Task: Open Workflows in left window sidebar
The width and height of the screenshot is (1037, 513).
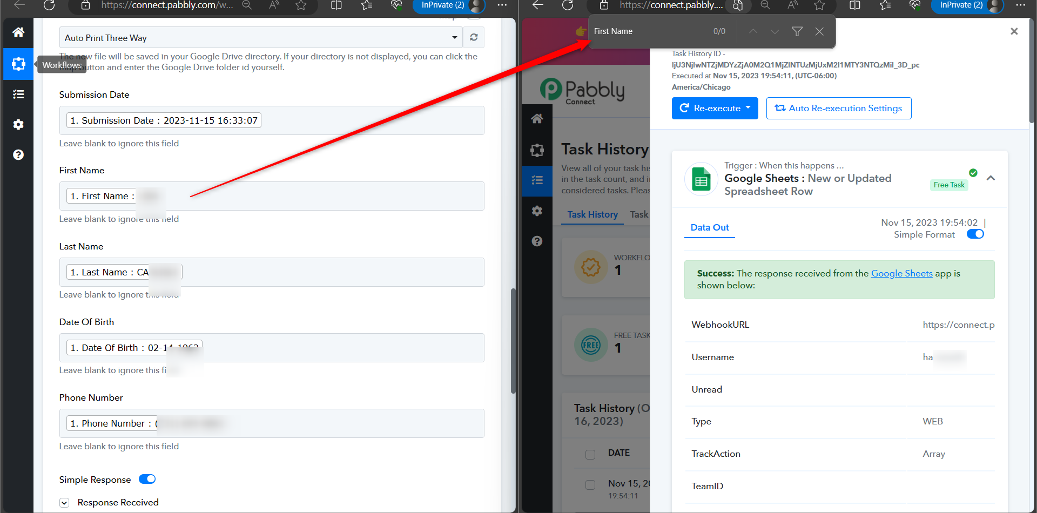Action: click(18, 64)
